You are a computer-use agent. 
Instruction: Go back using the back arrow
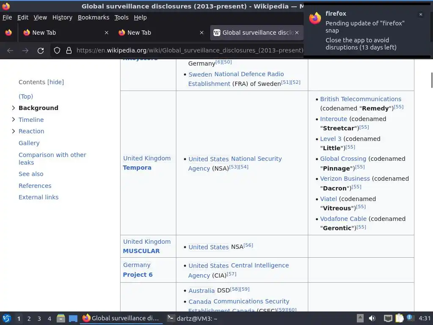click(x=10, y=51)
